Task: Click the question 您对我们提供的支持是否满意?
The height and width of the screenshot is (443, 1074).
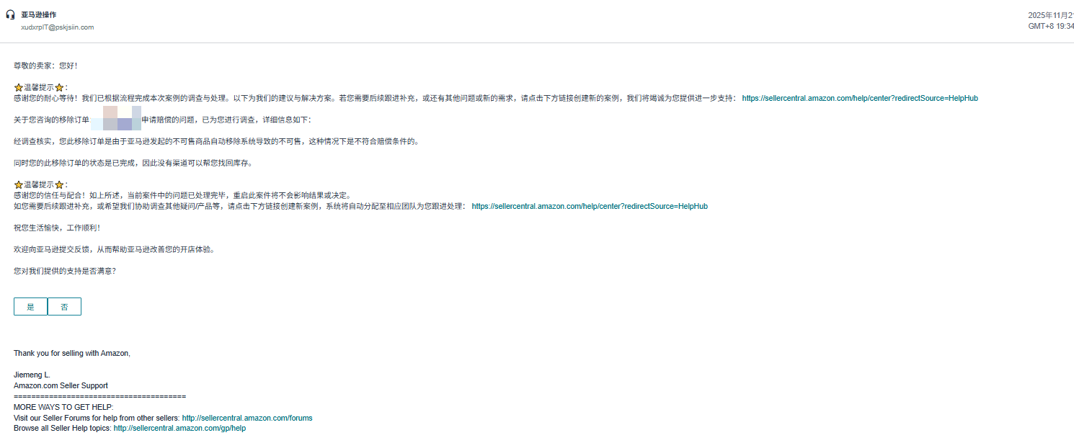Action: (64, 271)
